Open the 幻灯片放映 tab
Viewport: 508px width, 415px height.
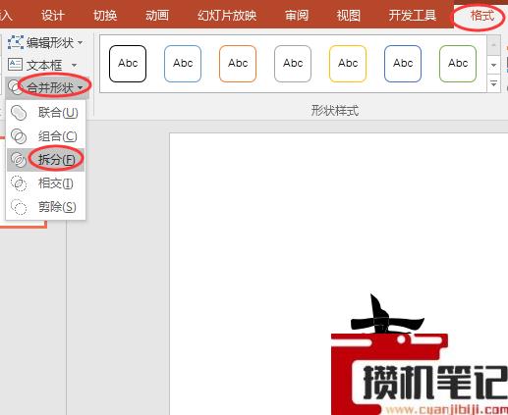pyautogui.click(x=227, y=15)
